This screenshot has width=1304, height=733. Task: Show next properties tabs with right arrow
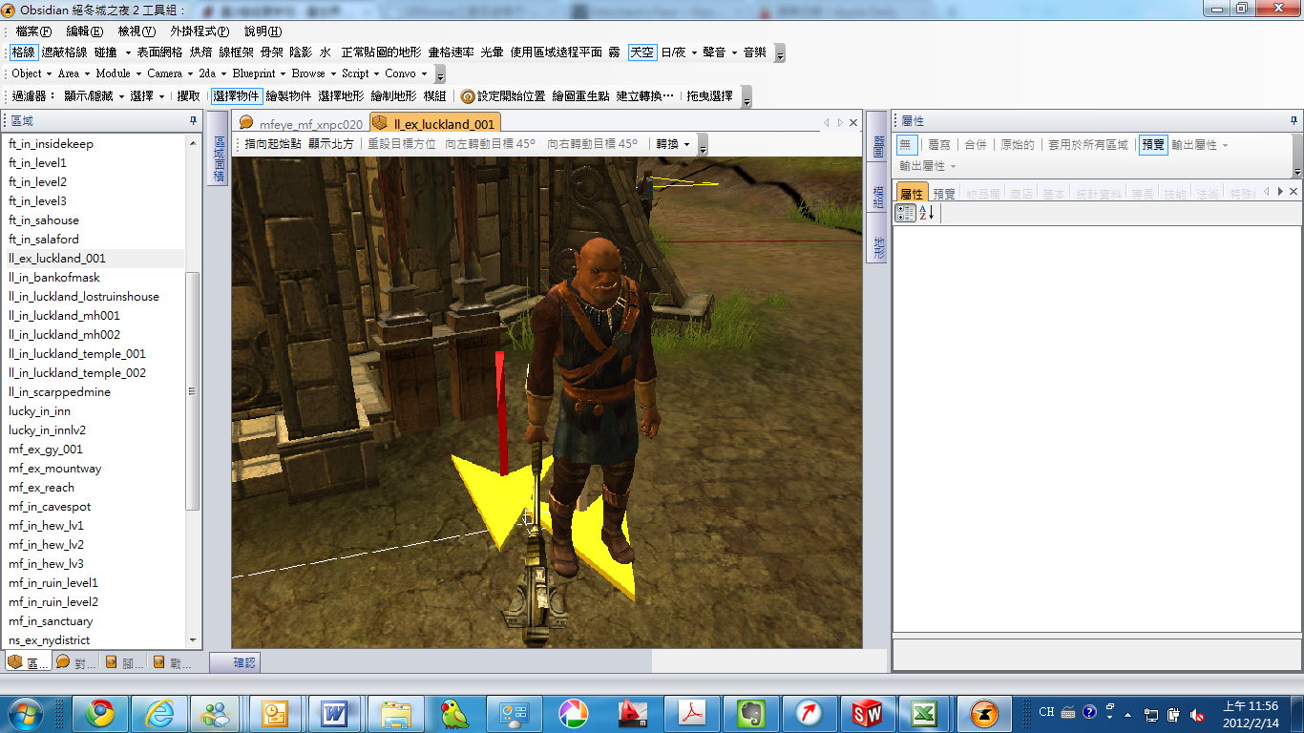click(x=1280, y=192)
